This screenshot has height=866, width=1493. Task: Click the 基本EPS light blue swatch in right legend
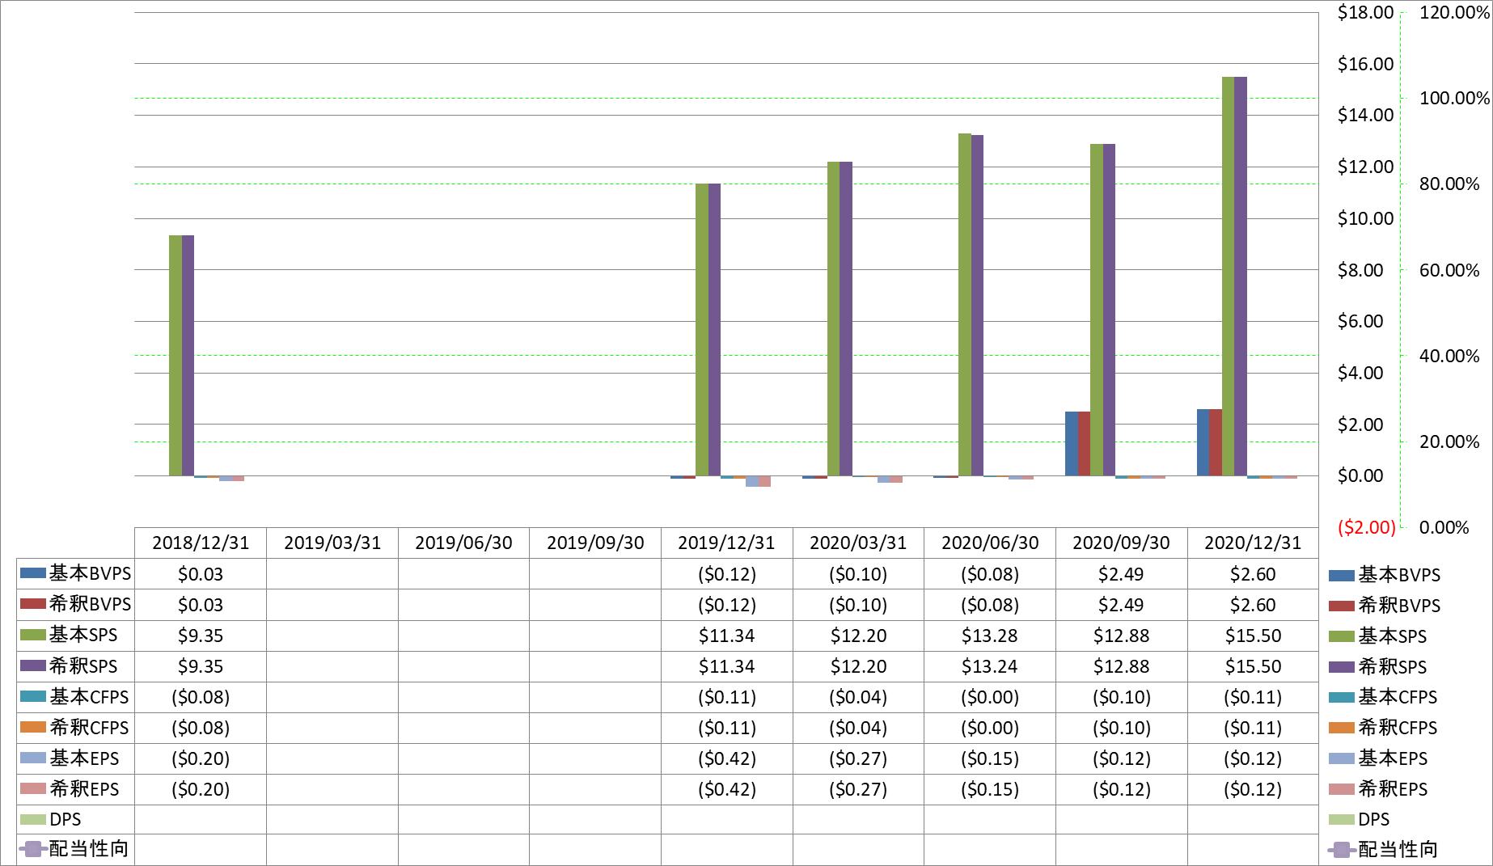coord(1341,758)
